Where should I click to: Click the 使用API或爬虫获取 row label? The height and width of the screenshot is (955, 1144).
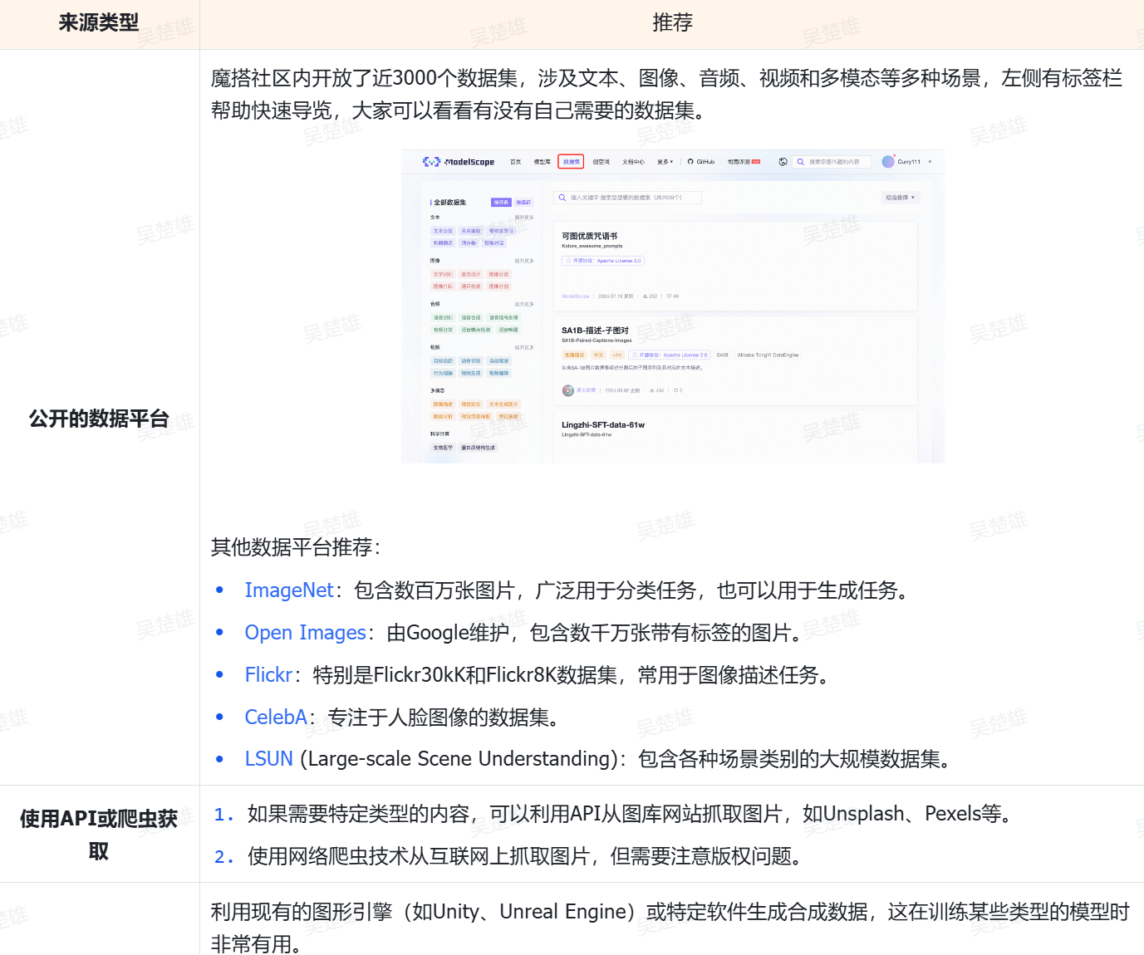coord(99,835)
